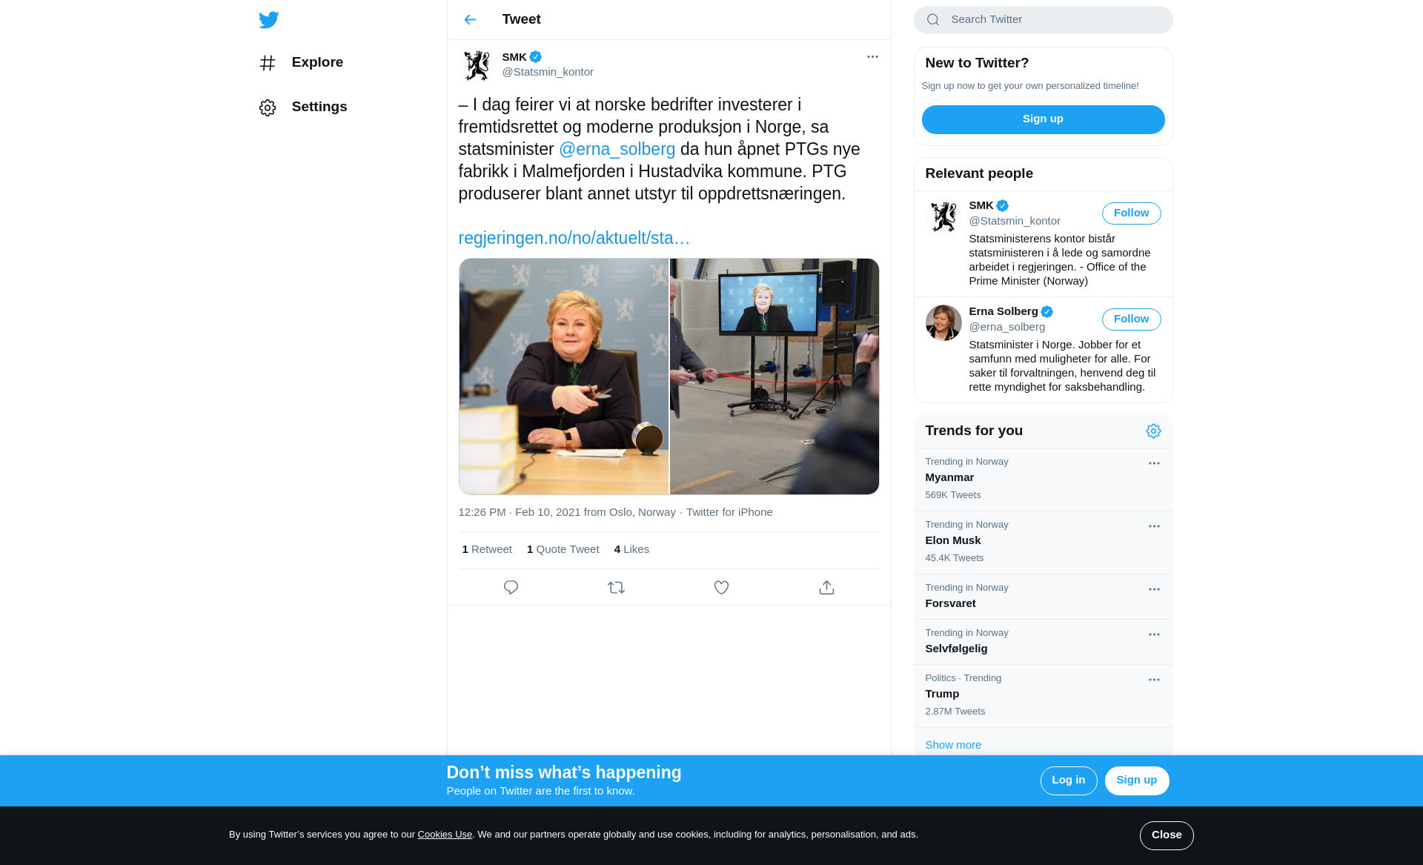This screenshot has height=865, width=1423.
Task: Open the tweet's three-dot more menu
Action: 872,57
